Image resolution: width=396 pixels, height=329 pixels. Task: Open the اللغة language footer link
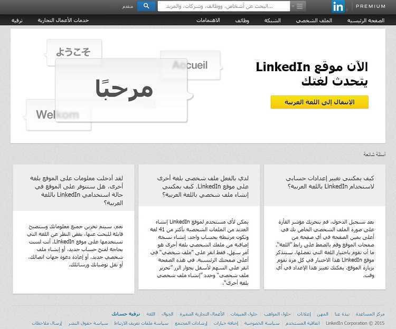[x=151, y=314]
